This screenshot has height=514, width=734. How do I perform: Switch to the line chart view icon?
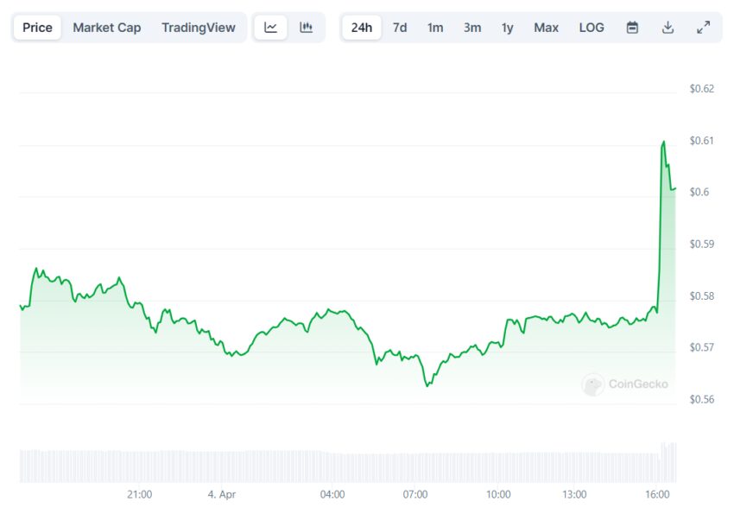[270, 27]
